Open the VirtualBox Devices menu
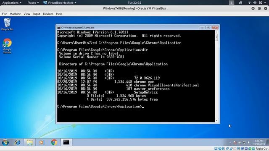 [x=48, y=14]
